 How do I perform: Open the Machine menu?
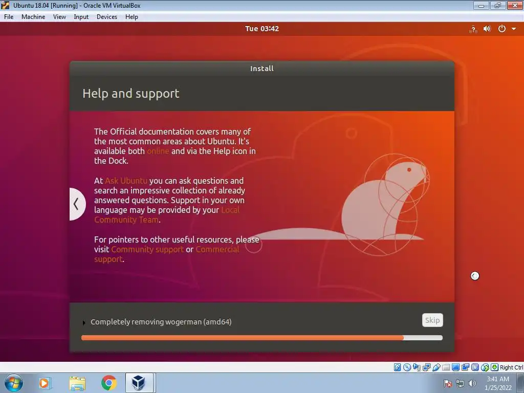(33, 17)
